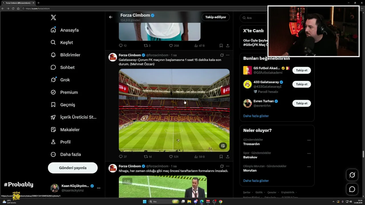Open Grok explain icon on Nhaga post
The height and width of the screenshot is (205, 365).
[222, 166]
